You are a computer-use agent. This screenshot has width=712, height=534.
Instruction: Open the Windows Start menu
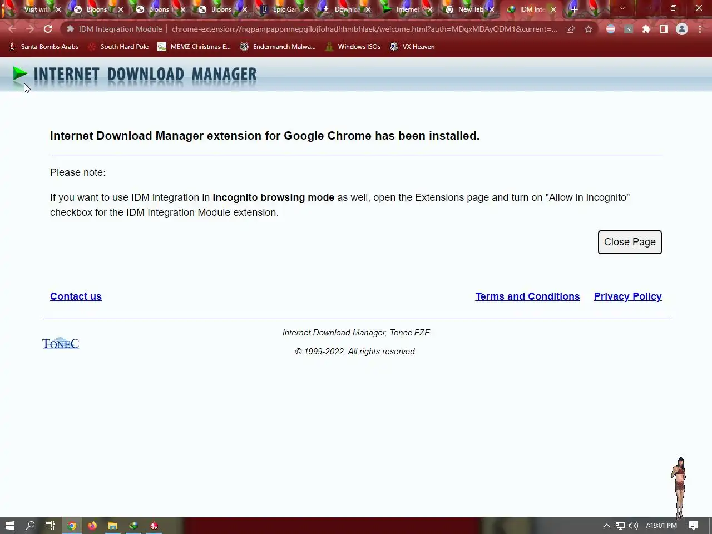tap(9, 526)
